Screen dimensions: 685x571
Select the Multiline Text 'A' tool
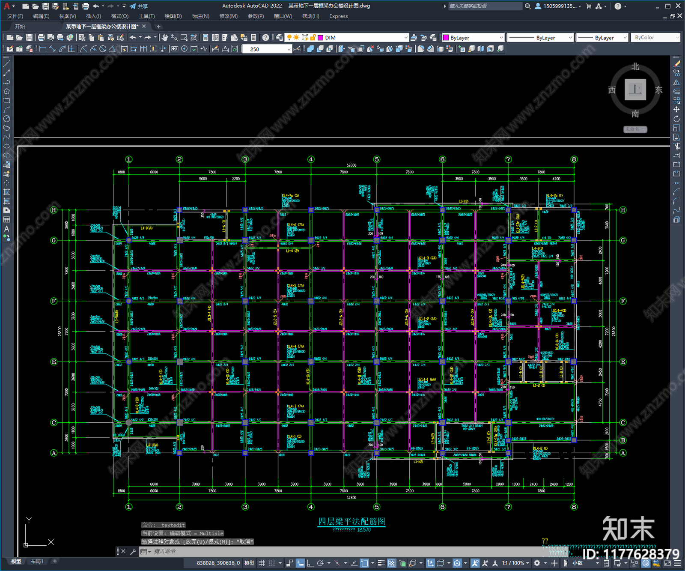[x=6, y=229]
